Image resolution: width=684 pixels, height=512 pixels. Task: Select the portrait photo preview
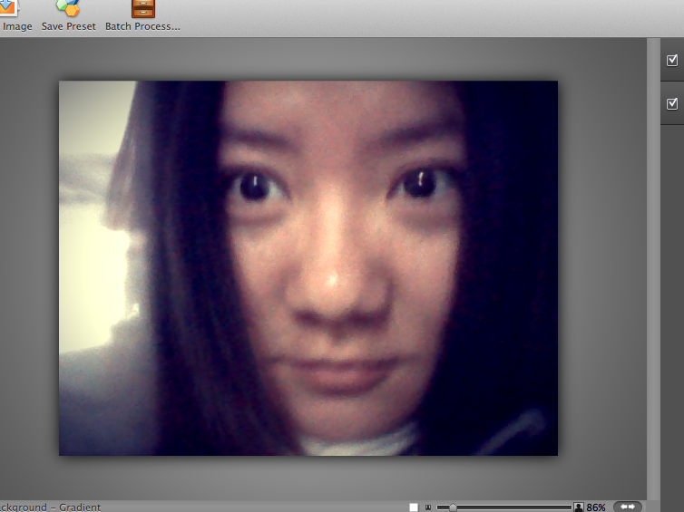[308, 268]
